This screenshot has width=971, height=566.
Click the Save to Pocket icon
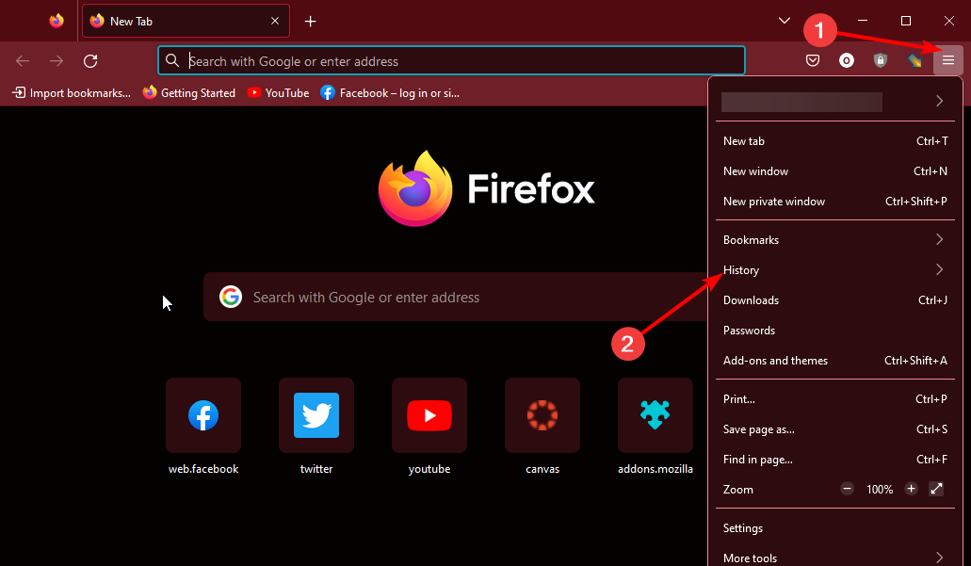(813, 60)
